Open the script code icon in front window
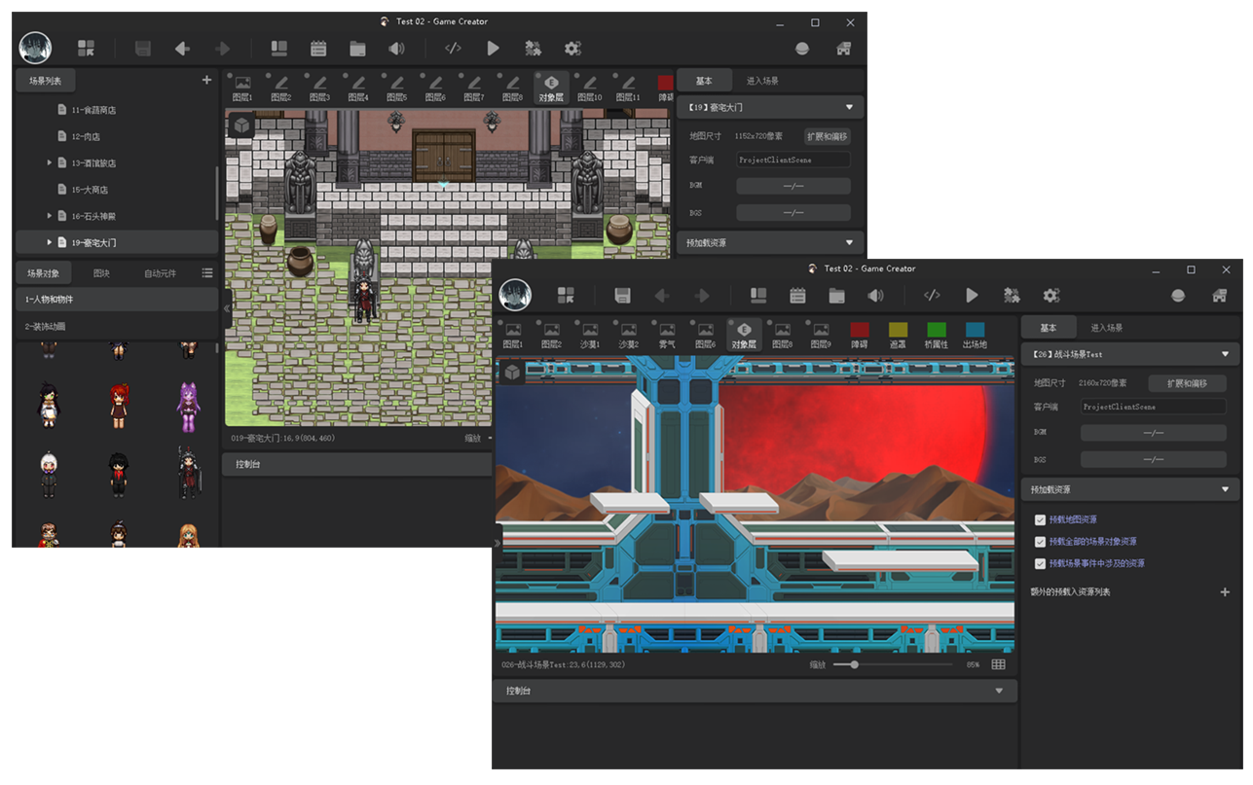 click(932, 295)
